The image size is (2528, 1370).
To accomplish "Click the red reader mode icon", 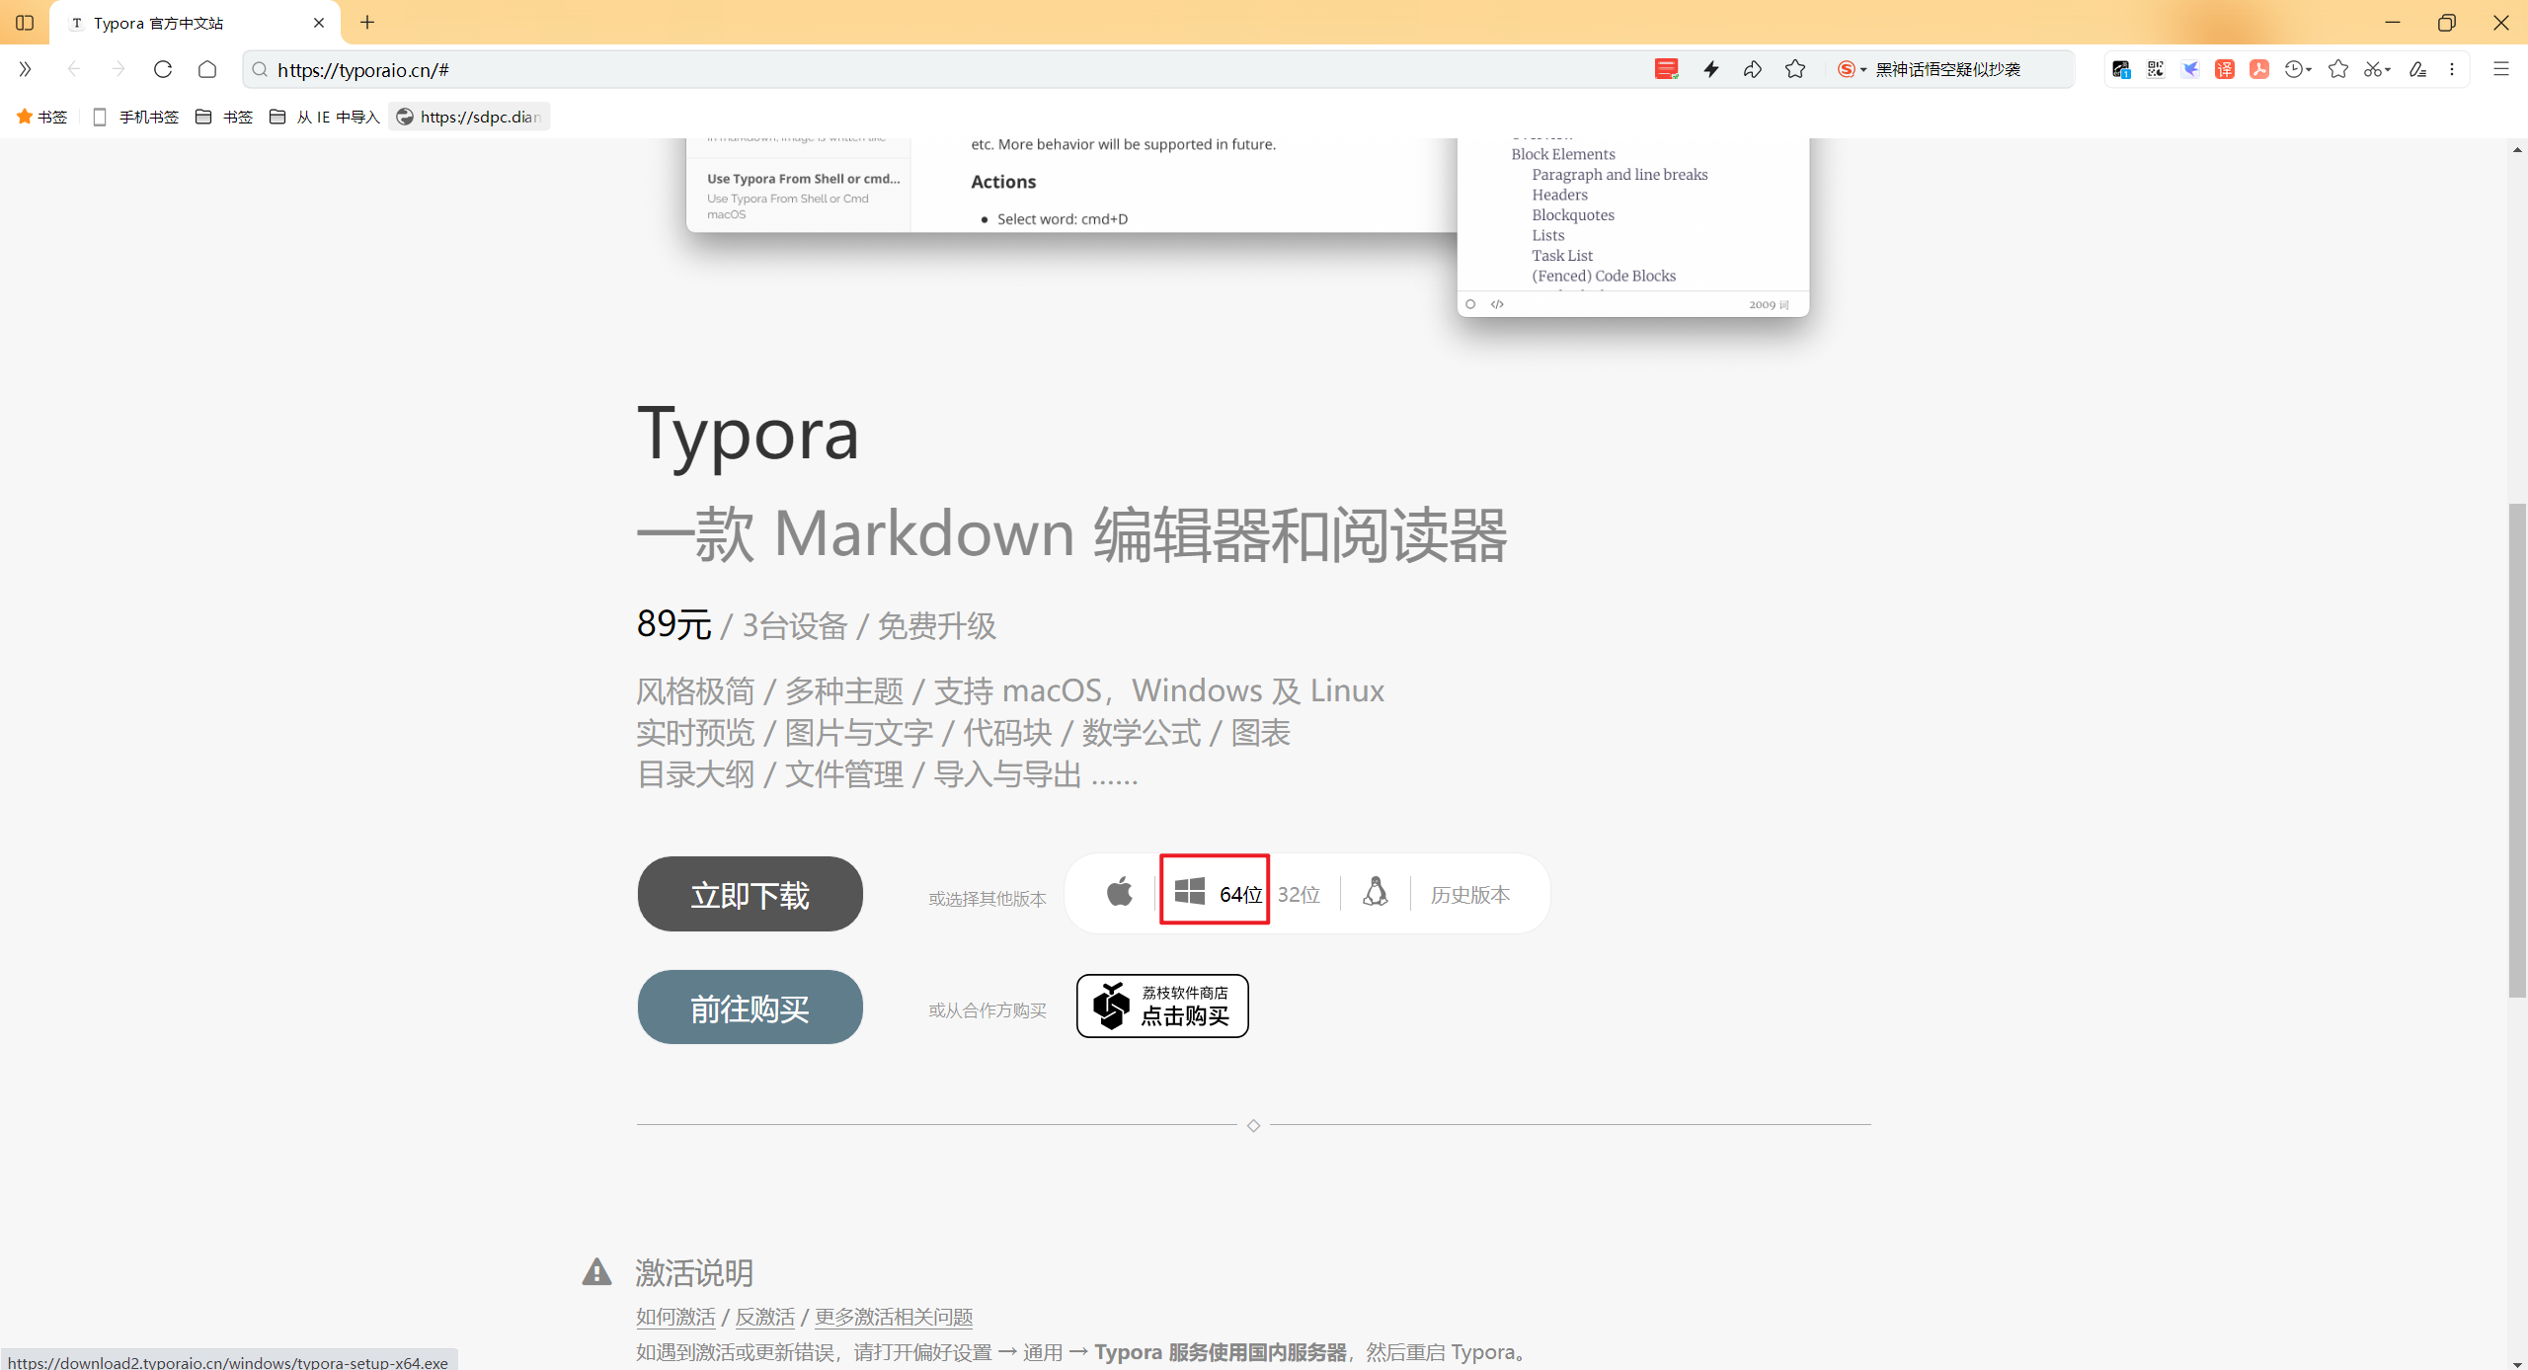I will 1667,69.
